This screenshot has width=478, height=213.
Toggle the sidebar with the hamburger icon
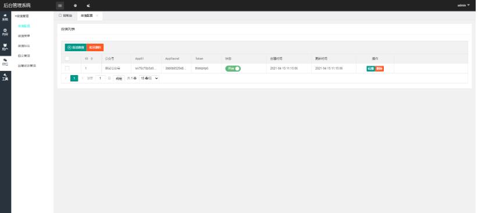pyautogui.click(x=60, y=5)
